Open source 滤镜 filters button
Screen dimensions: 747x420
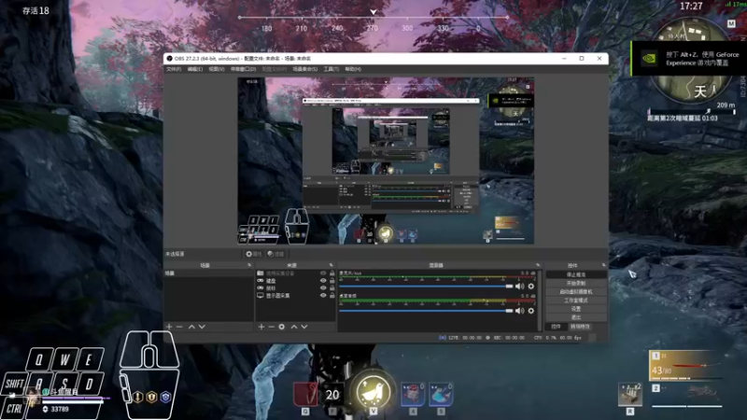(x=275, y=254)
